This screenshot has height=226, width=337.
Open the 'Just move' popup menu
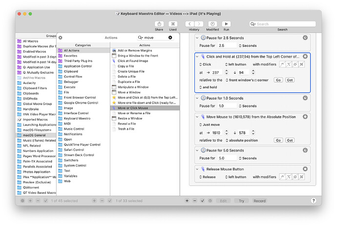[210, 124]
